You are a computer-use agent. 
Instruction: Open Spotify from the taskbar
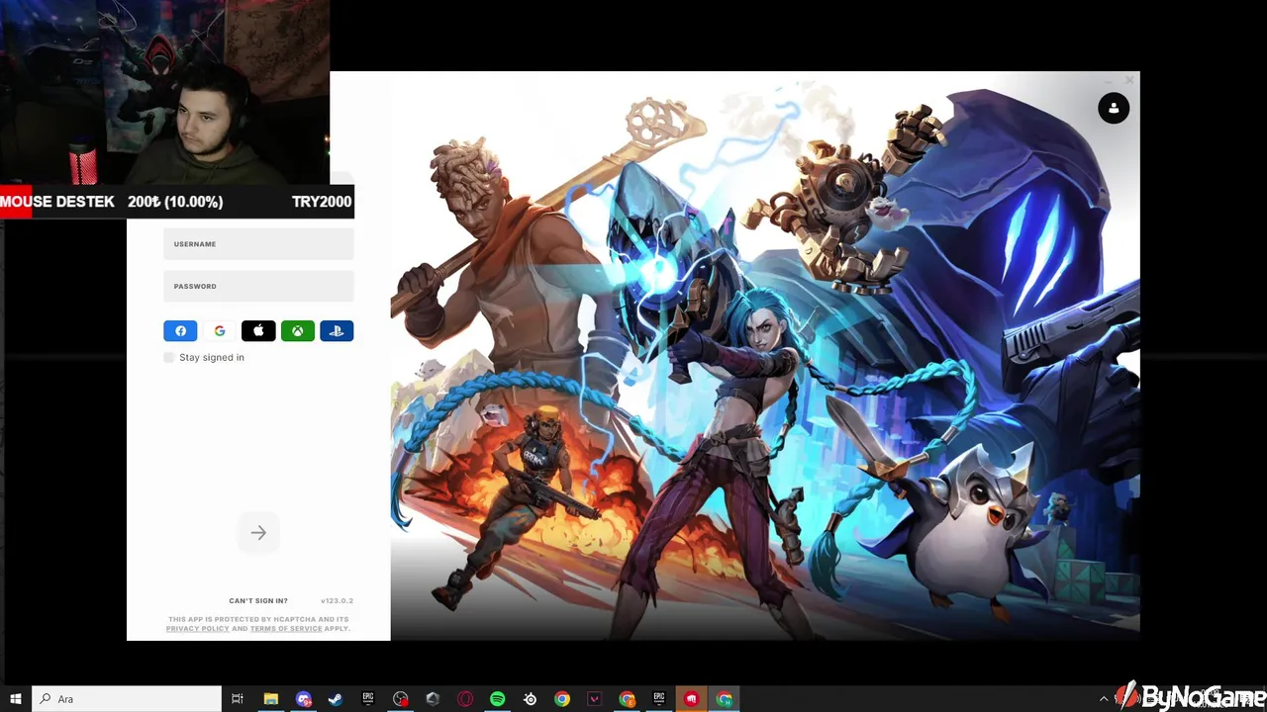tap(498, 699)
